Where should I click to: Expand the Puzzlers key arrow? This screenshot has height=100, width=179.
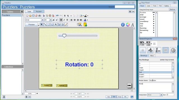click(x=154, y=12)
